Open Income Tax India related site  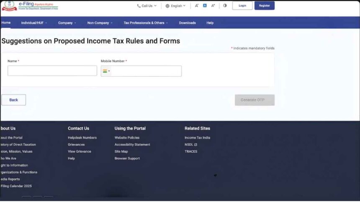pyautogui.click(x=197, y=138)
